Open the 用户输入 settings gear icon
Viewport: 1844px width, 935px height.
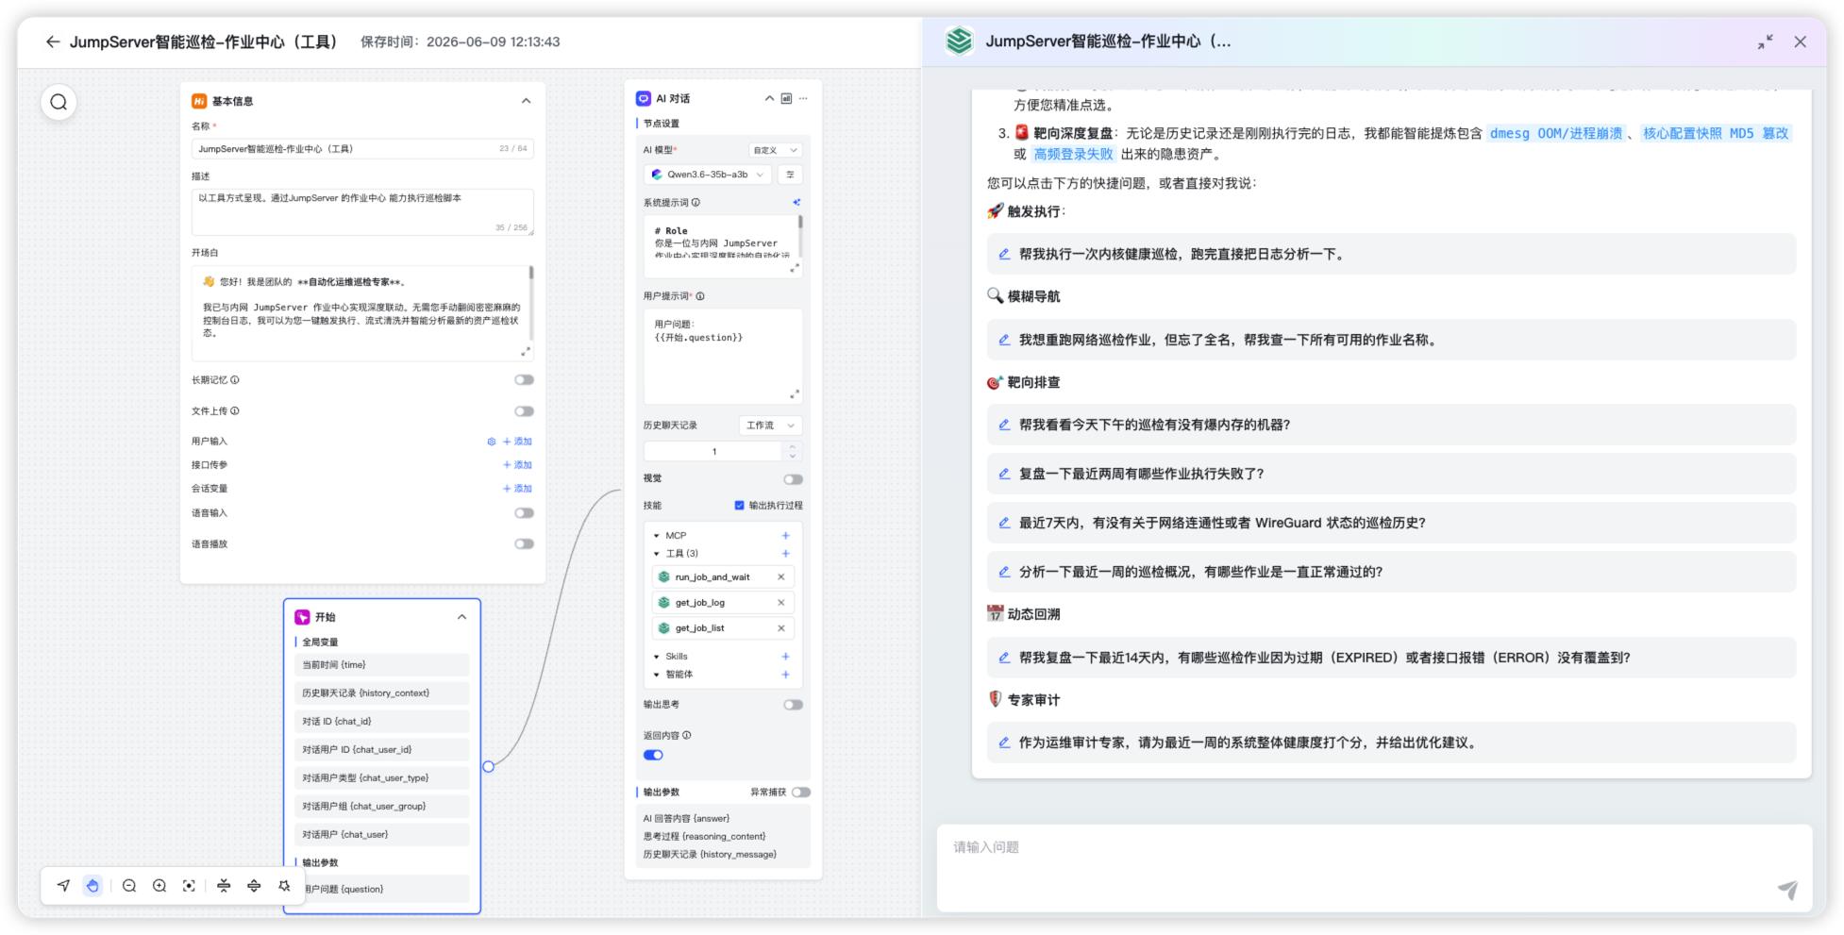(491, 442)
